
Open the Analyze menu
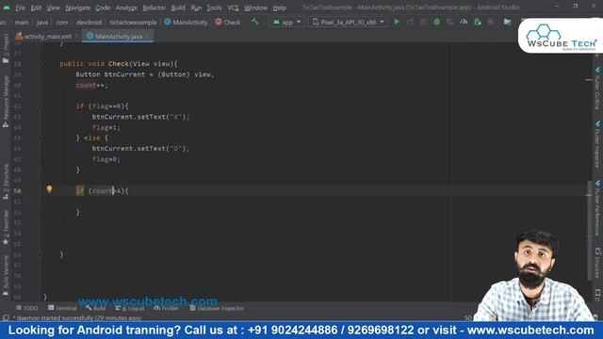pyautogui.click(x=126, y=8)
